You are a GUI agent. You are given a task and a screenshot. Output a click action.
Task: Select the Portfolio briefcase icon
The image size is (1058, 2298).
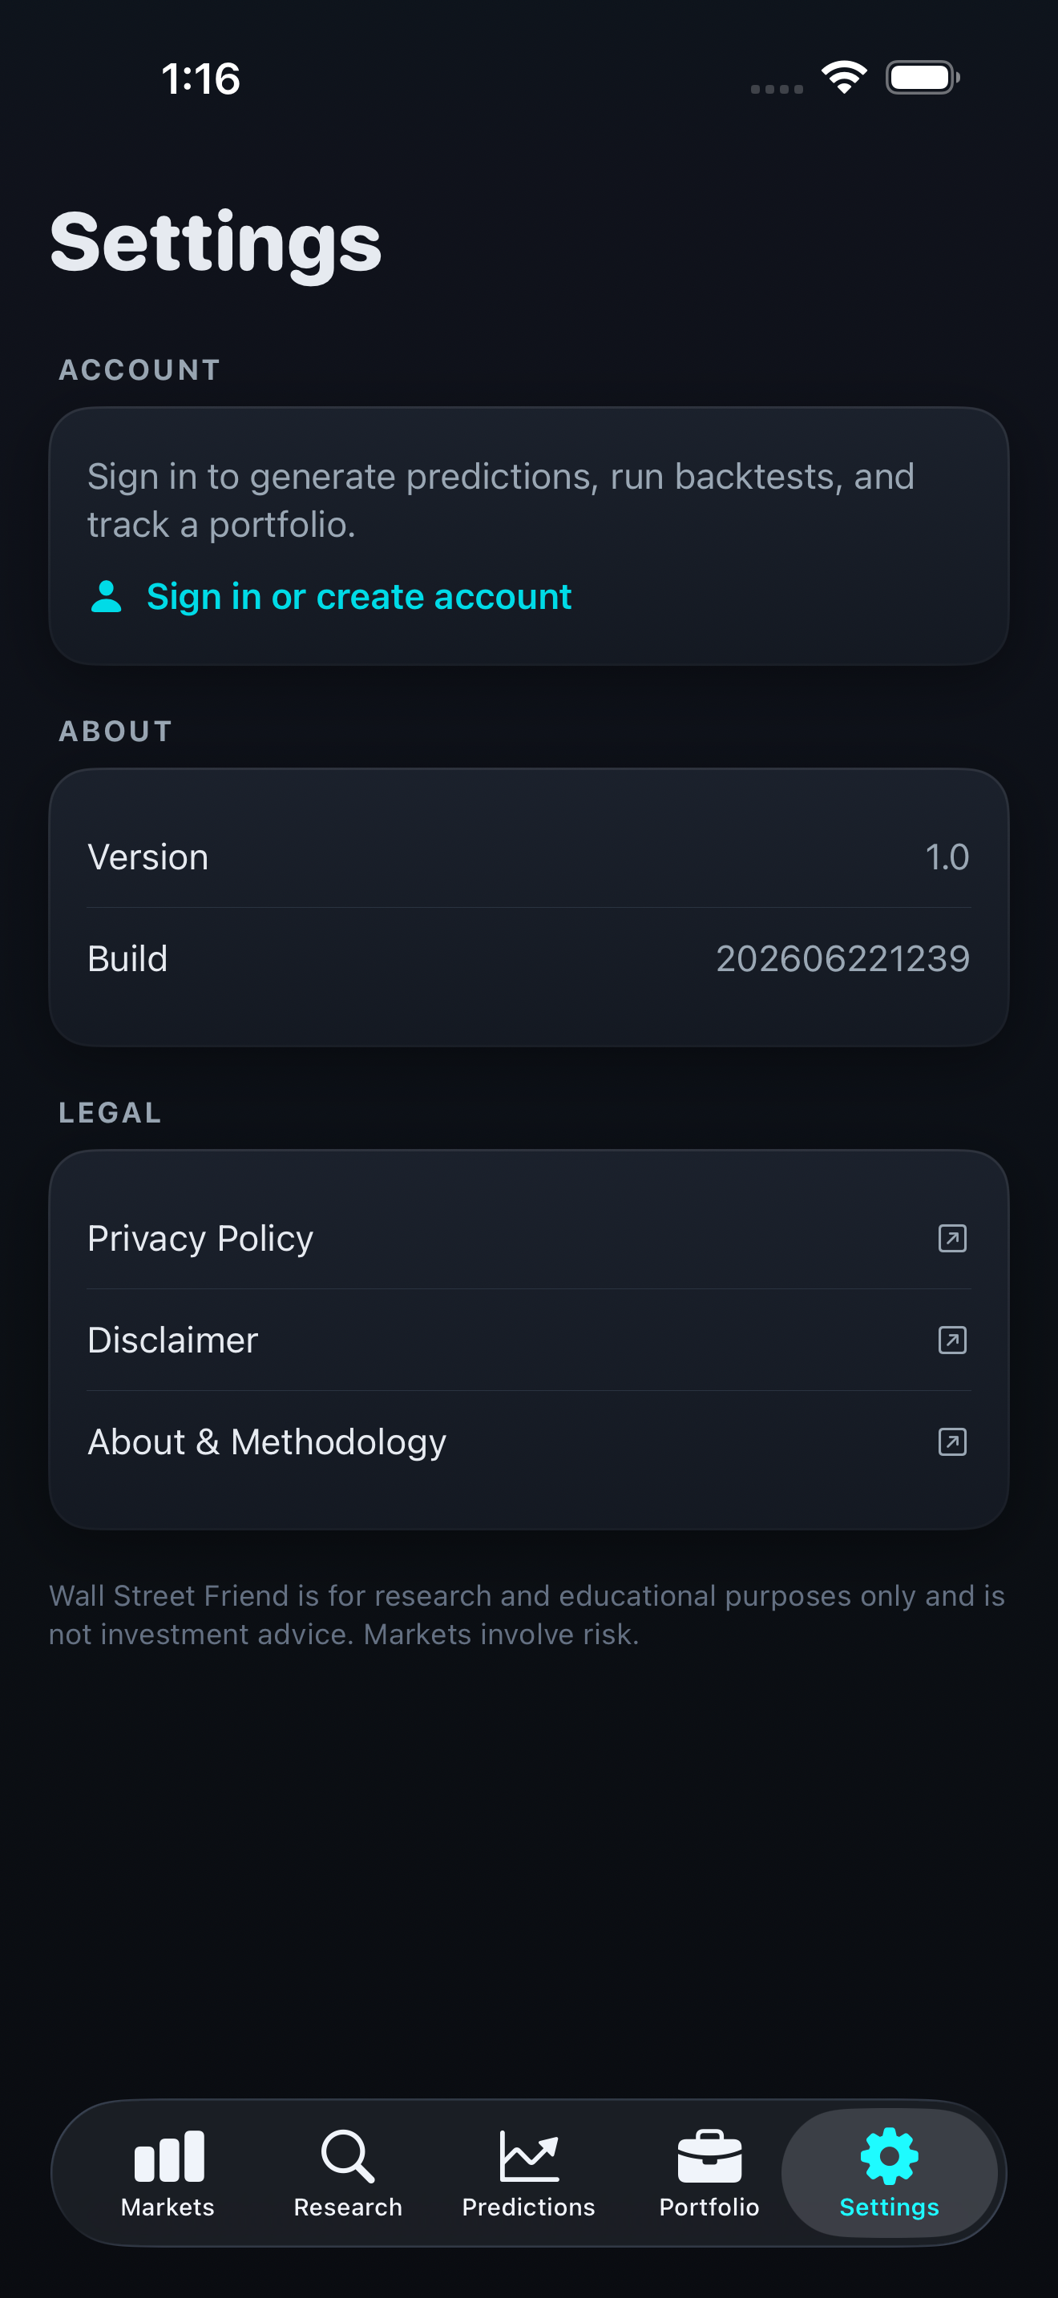[x=709, y=2156]
